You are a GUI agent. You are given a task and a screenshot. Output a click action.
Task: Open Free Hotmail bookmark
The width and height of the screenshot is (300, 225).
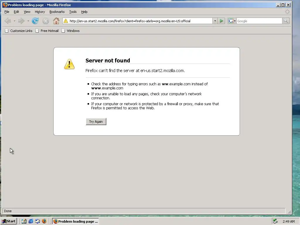pyautogui.click(x=47, y=31)
